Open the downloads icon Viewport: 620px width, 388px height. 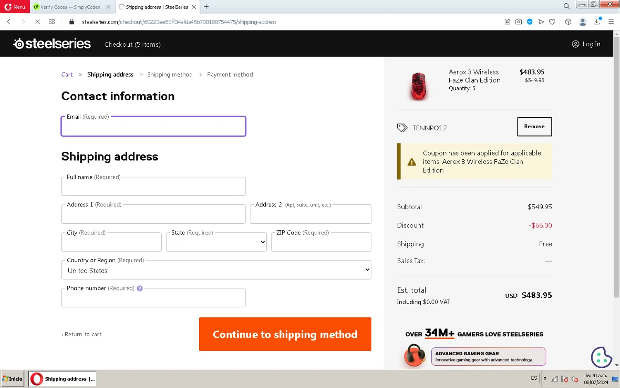[x=597, y=22]
